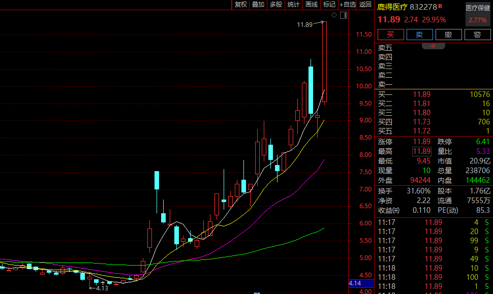Open the 标记 marker tool
The image size is (493, 294).
point(329,5)
